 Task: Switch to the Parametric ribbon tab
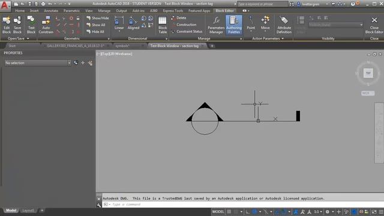tap(71, 11)
